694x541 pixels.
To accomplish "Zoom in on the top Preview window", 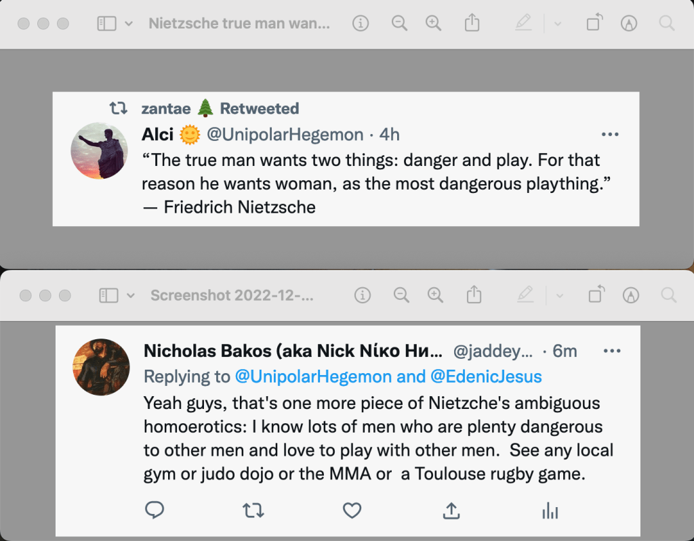I will (x=433, y=24).
